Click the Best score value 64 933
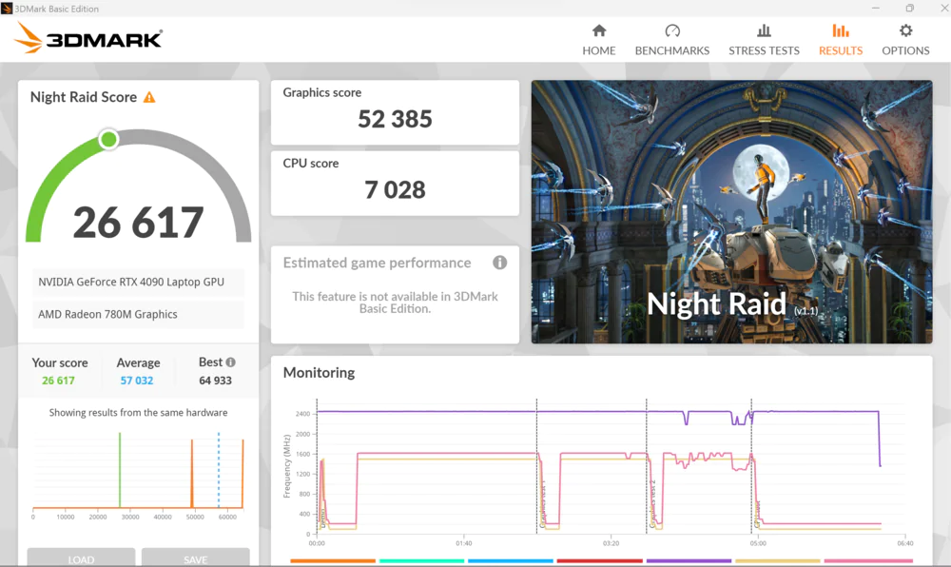951x567 pixels. tap(215, 381)
